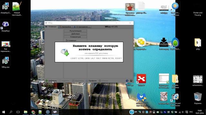206x115 pixels.
Task: Select the Клавиши item under Клавиатура
Action: click(71, 41)
